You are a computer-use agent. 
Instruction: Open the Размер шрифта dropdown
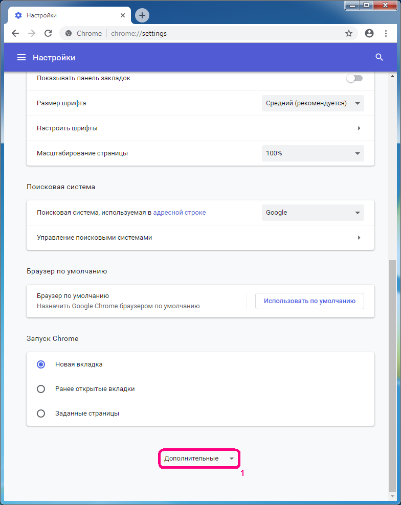313,103
